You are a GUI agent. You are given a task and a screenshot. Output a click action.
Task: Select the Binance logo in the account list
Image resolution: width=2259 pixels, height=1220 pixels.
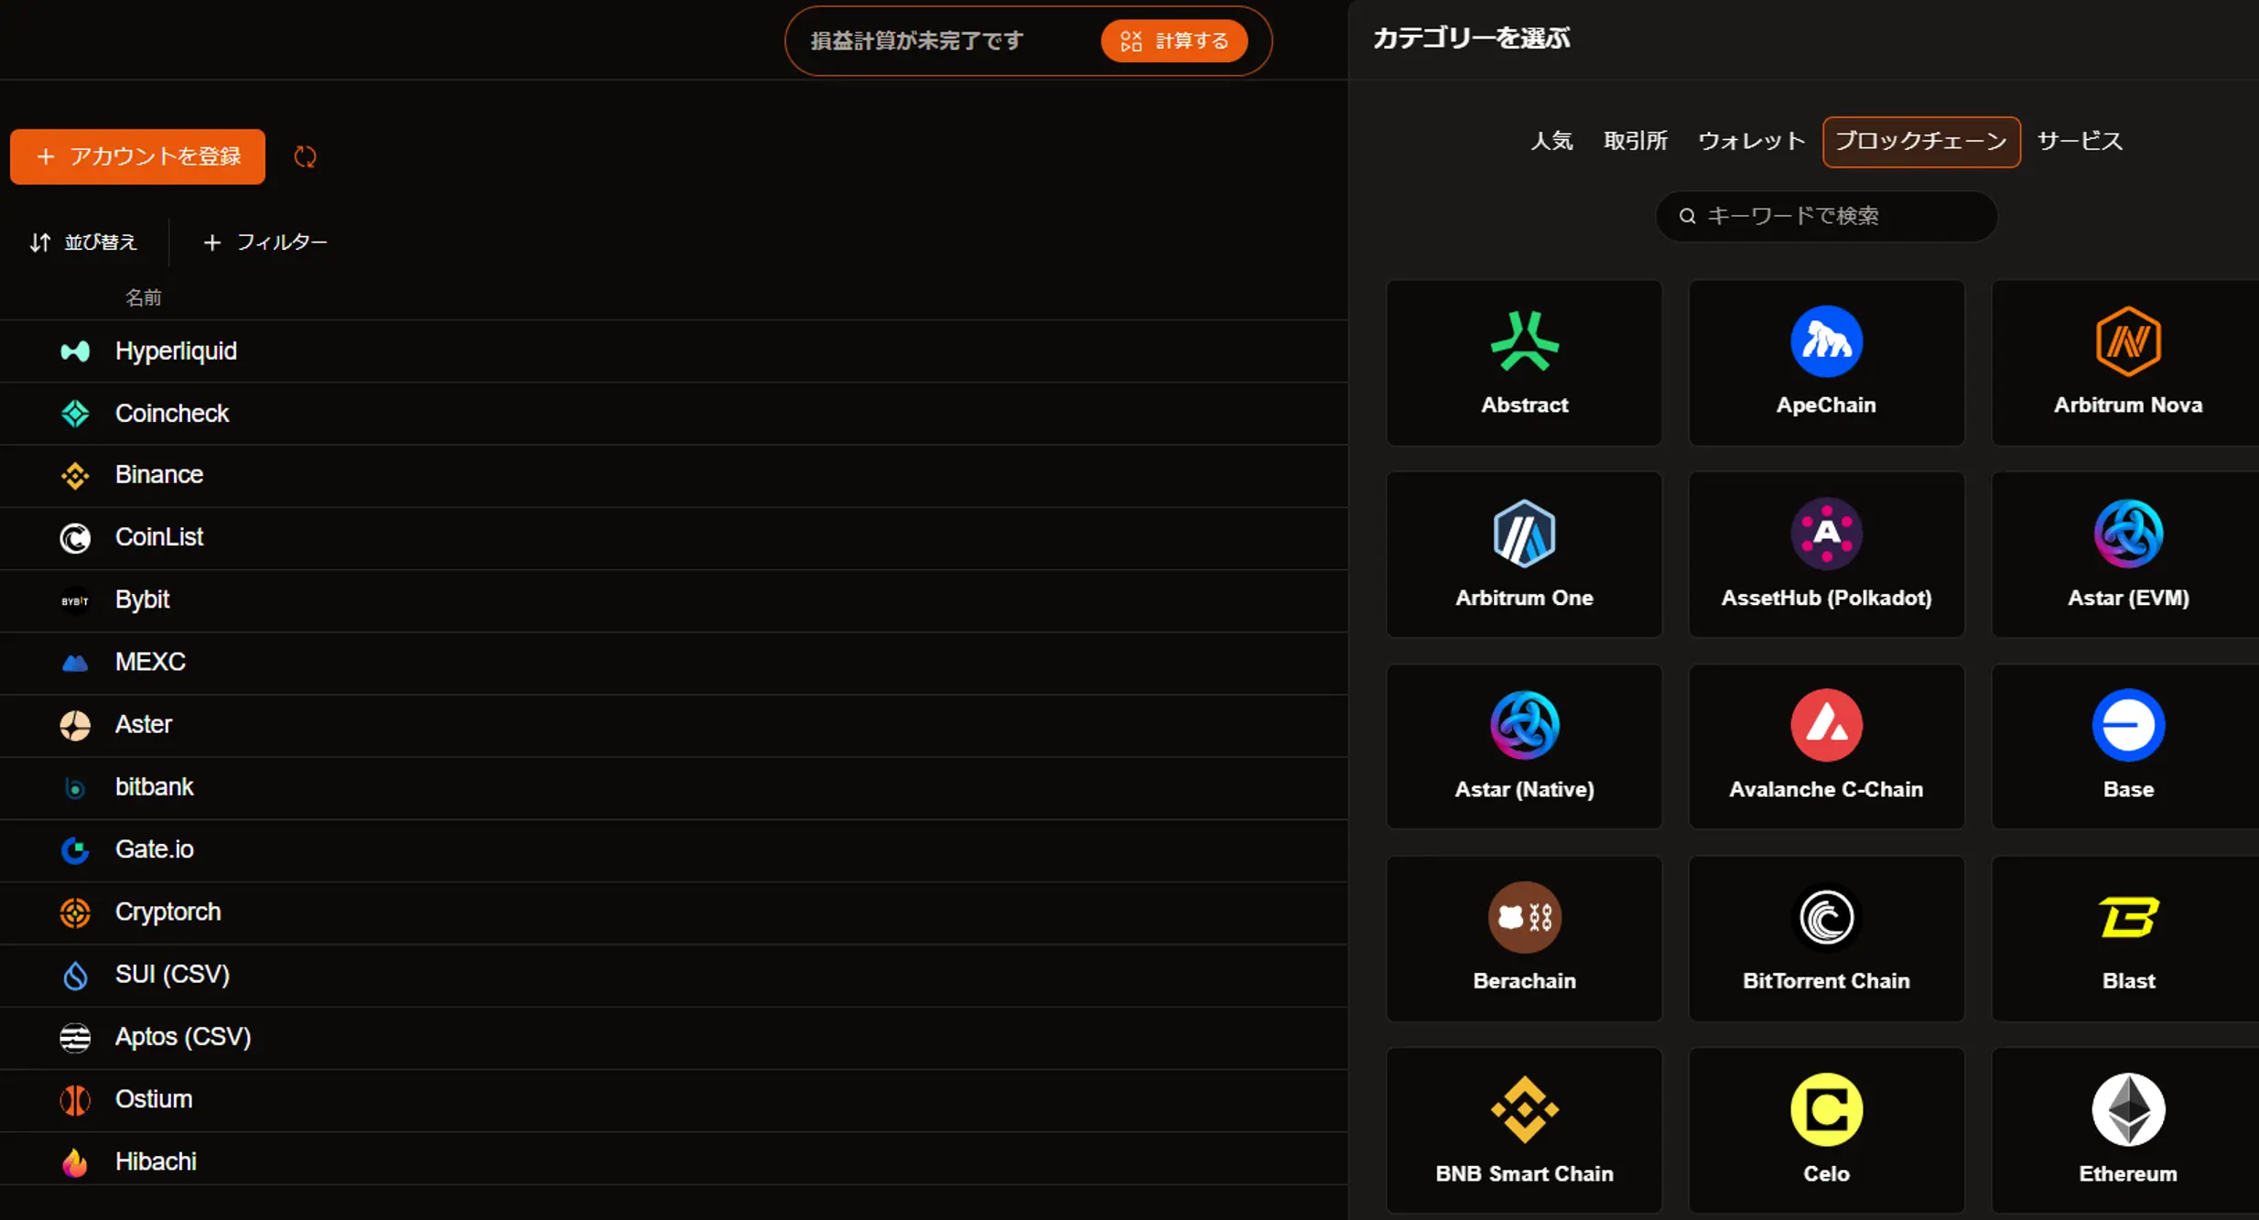point(74,475)
